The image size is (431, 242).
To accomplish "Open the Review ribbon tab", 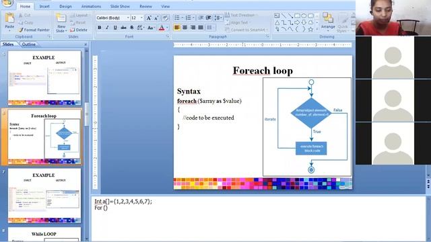I will (x=145, y=6).
